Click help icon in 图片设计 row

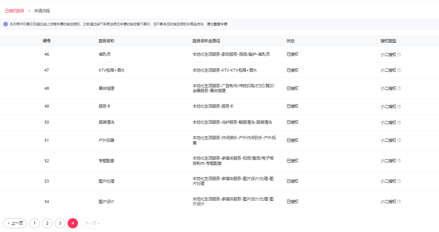[x=399, y=202]
